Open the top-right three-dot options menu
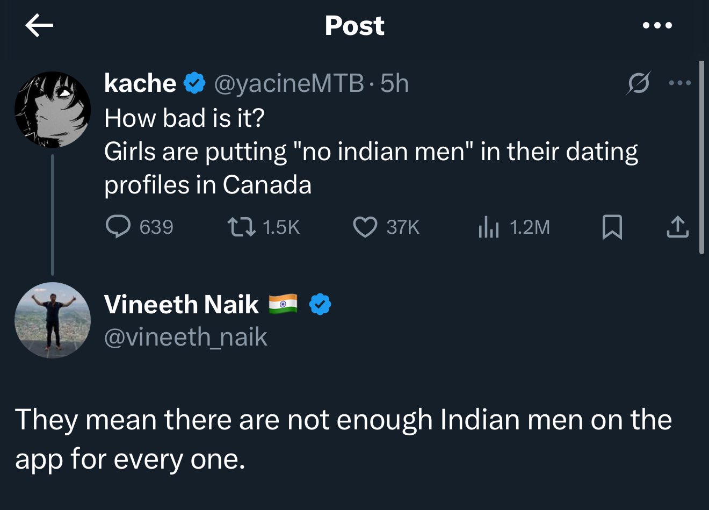 (x=657, y=25)
